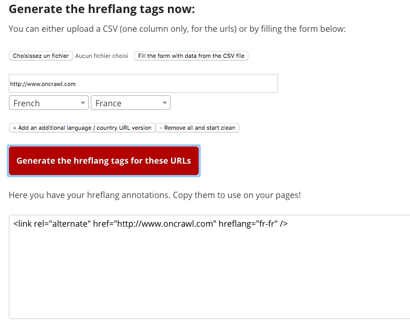Generate the hreflang tags for these URLs

[x=104, y=161]
